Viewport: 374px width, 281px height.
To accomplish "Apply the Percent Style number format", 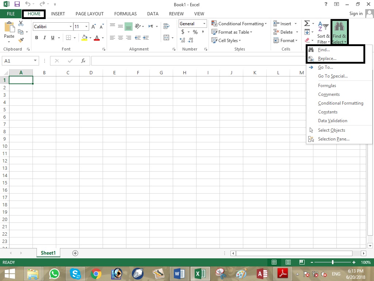I will click(x=195, y=32).
